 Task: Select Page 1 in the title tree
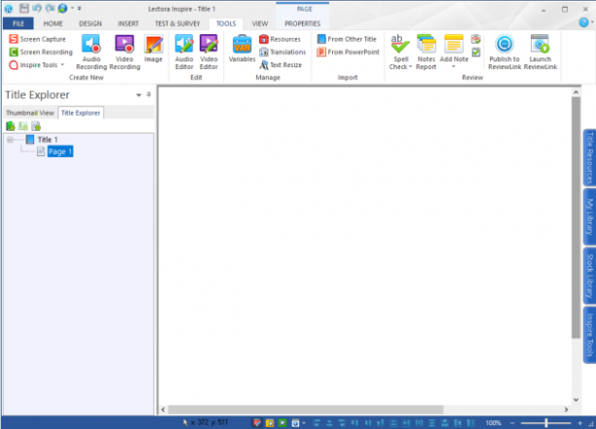pos(60,151)
